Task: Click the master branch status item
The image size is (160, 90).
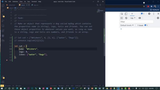Action: 8,86
